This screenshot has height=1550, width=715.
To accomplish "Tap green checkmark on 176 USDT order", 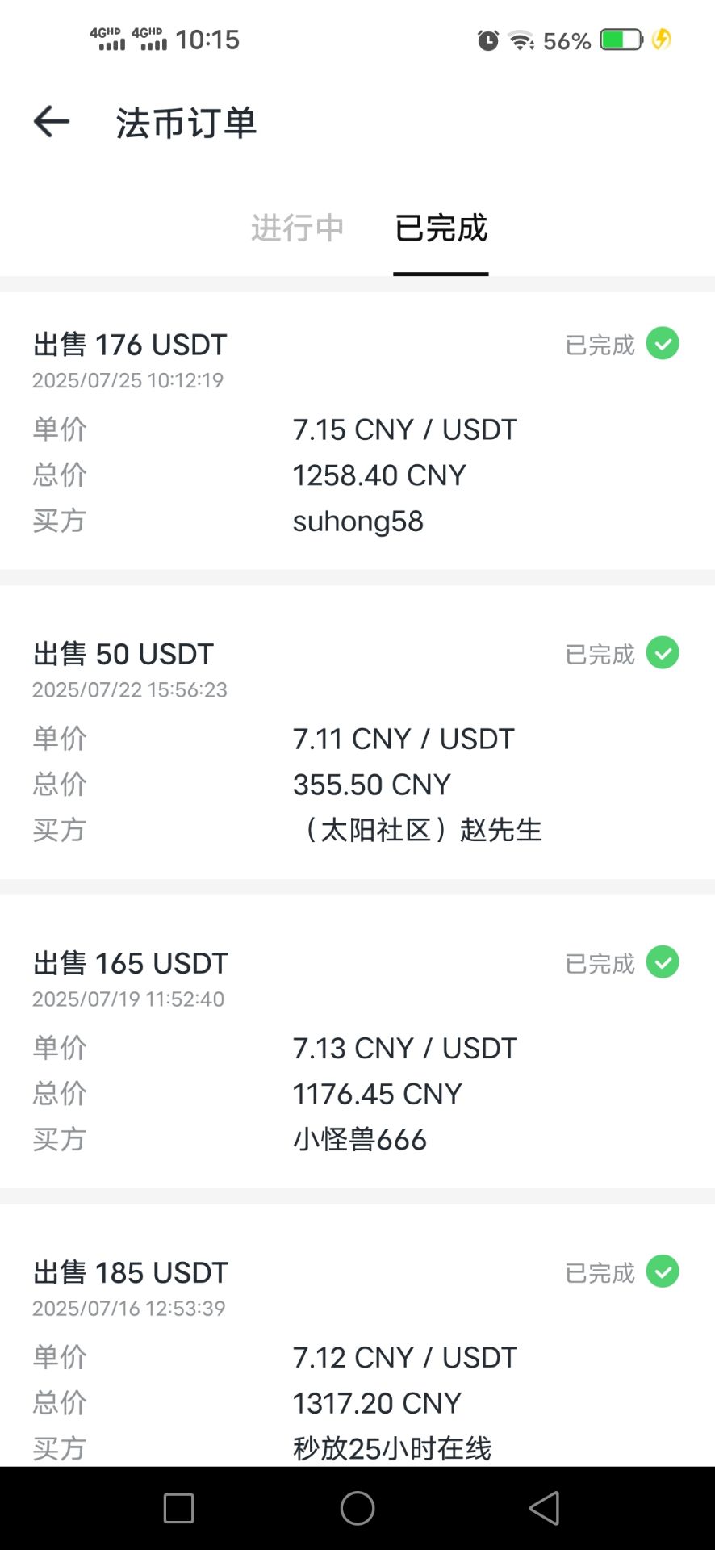I will 663,344.
